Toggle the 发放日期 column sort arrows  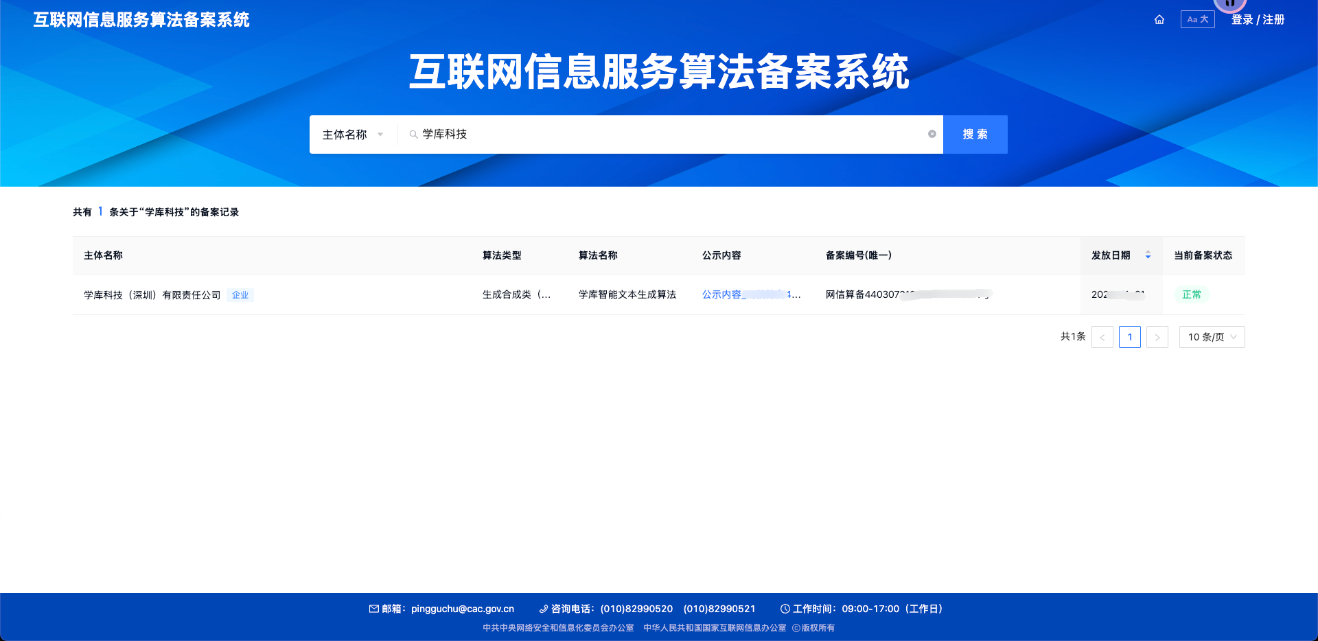[x=1148, y=255]
